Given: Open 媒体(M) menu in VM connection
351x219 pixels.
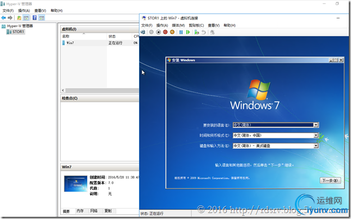Looking at the screenshot, I should (178, 25).
